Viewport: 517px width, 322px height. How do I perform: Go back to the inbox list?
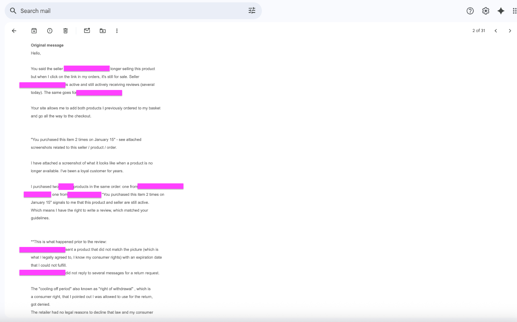click(x=14, y=31)
